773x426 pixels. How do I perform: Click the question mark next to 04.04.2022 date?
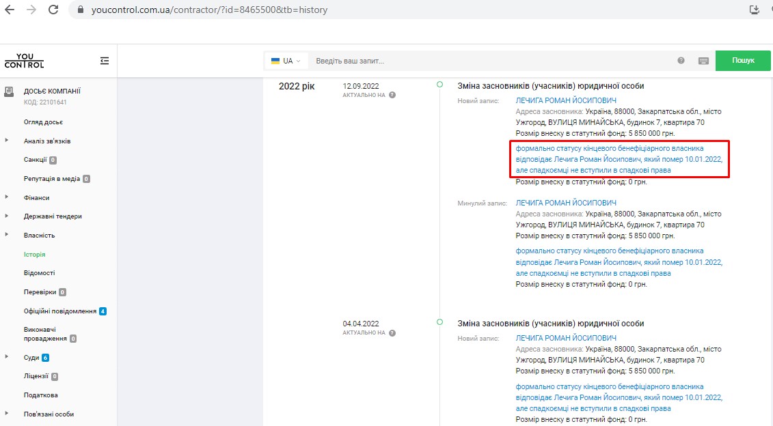tap(392, 333)
